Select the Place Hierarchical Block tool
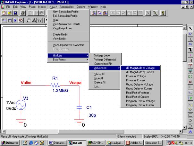This screenshot has height=146, width=194. coord(190,77)
